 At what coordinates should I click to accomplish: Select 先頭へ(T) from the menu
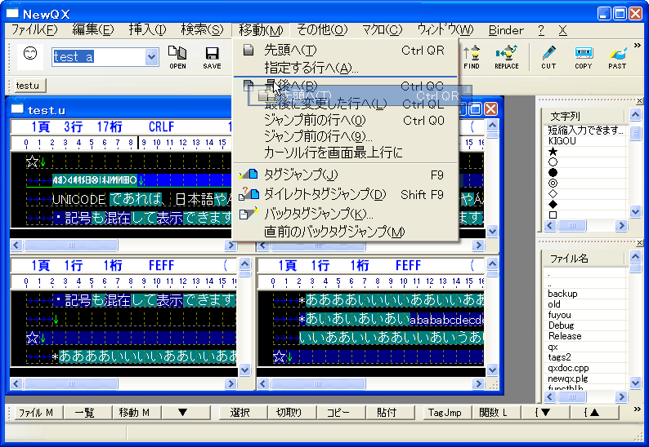pyautogui.click(x=346, y=51)
